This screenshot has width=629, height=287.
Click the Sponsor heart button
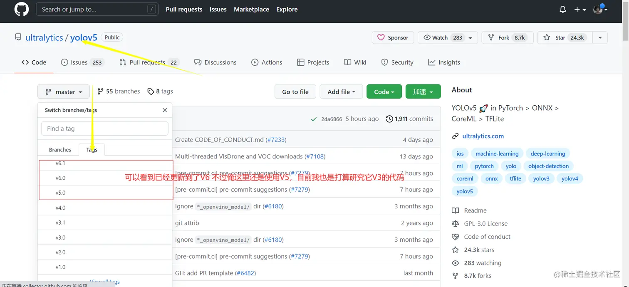pos(393,37)
